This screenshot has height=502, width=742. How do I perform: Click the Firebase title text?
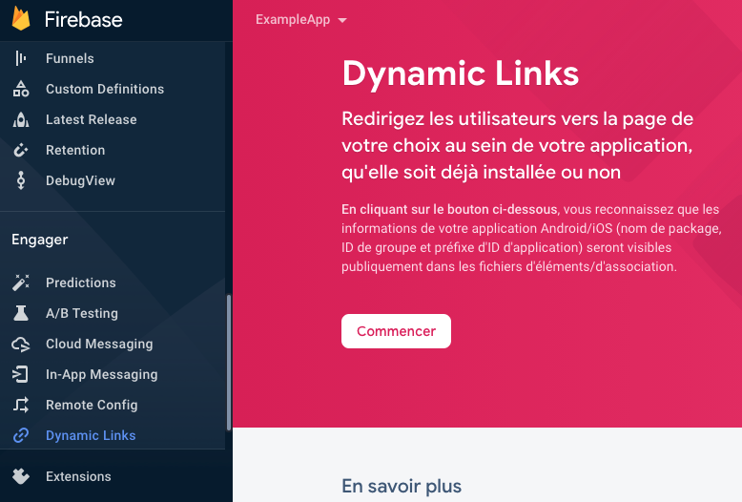coord(83,19)
